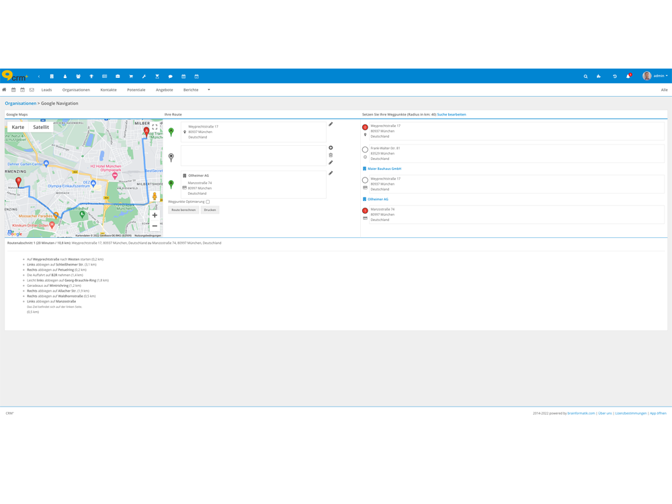Viewport: 672px width, 504px height.
Task: Select the Maier Bauhaus Weyprechtstraße 17 waypoint circle
Action: pyautogui.click(x=366, y=181)
